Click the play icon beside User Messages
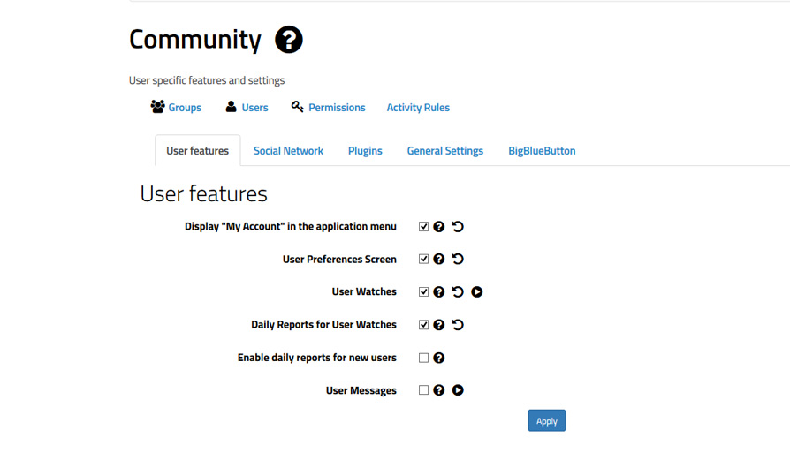Viewport: 790px width, 453px height. point(458,390)
